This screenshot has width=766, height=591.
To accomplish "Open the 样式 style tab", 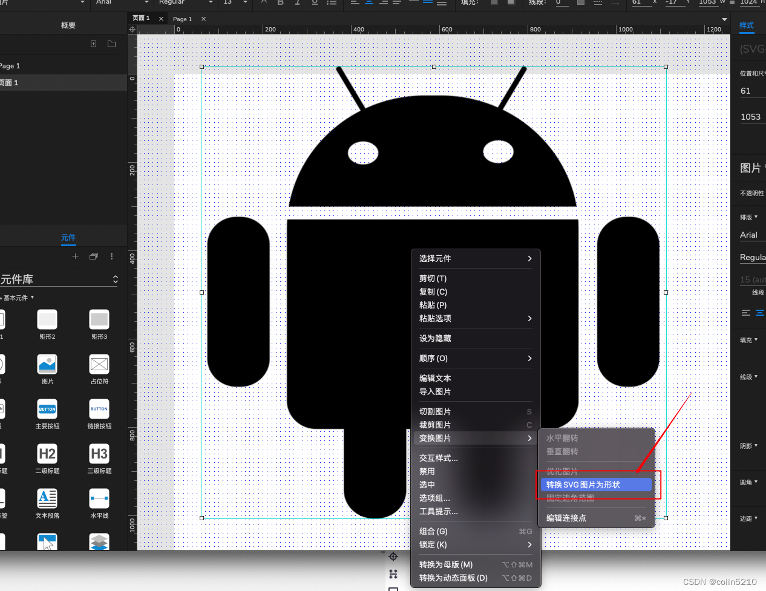I will pos(747,25).
